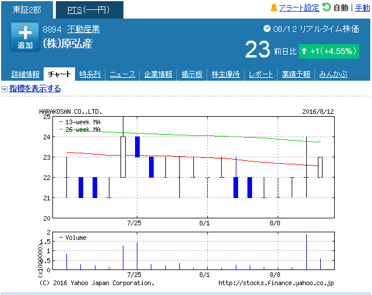Image resolution: width=372 pixels, height=295 pixels.
Task: Click the 8/1 price chart axis label
Action: [204, 223]
